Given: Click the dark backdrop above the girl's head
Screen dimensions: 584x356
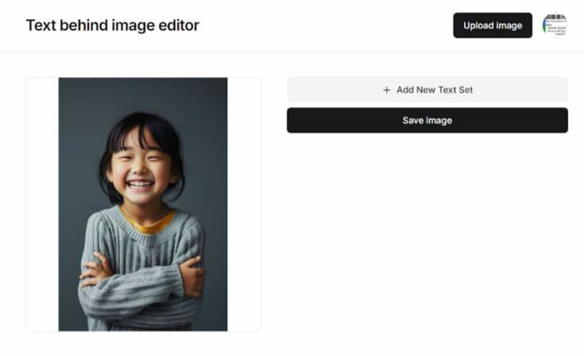Looking at the screenshot, I should click(142, 95).
